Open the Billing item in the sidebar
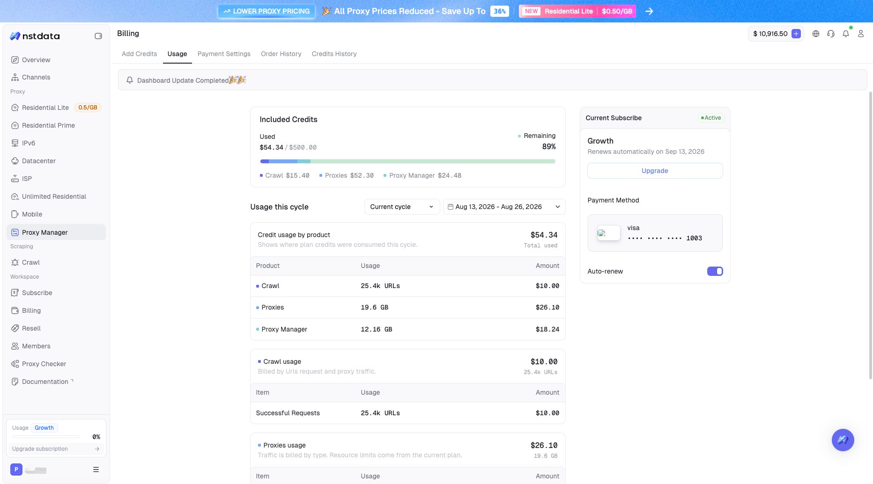The image size is (873, 484). click(56, 311)
